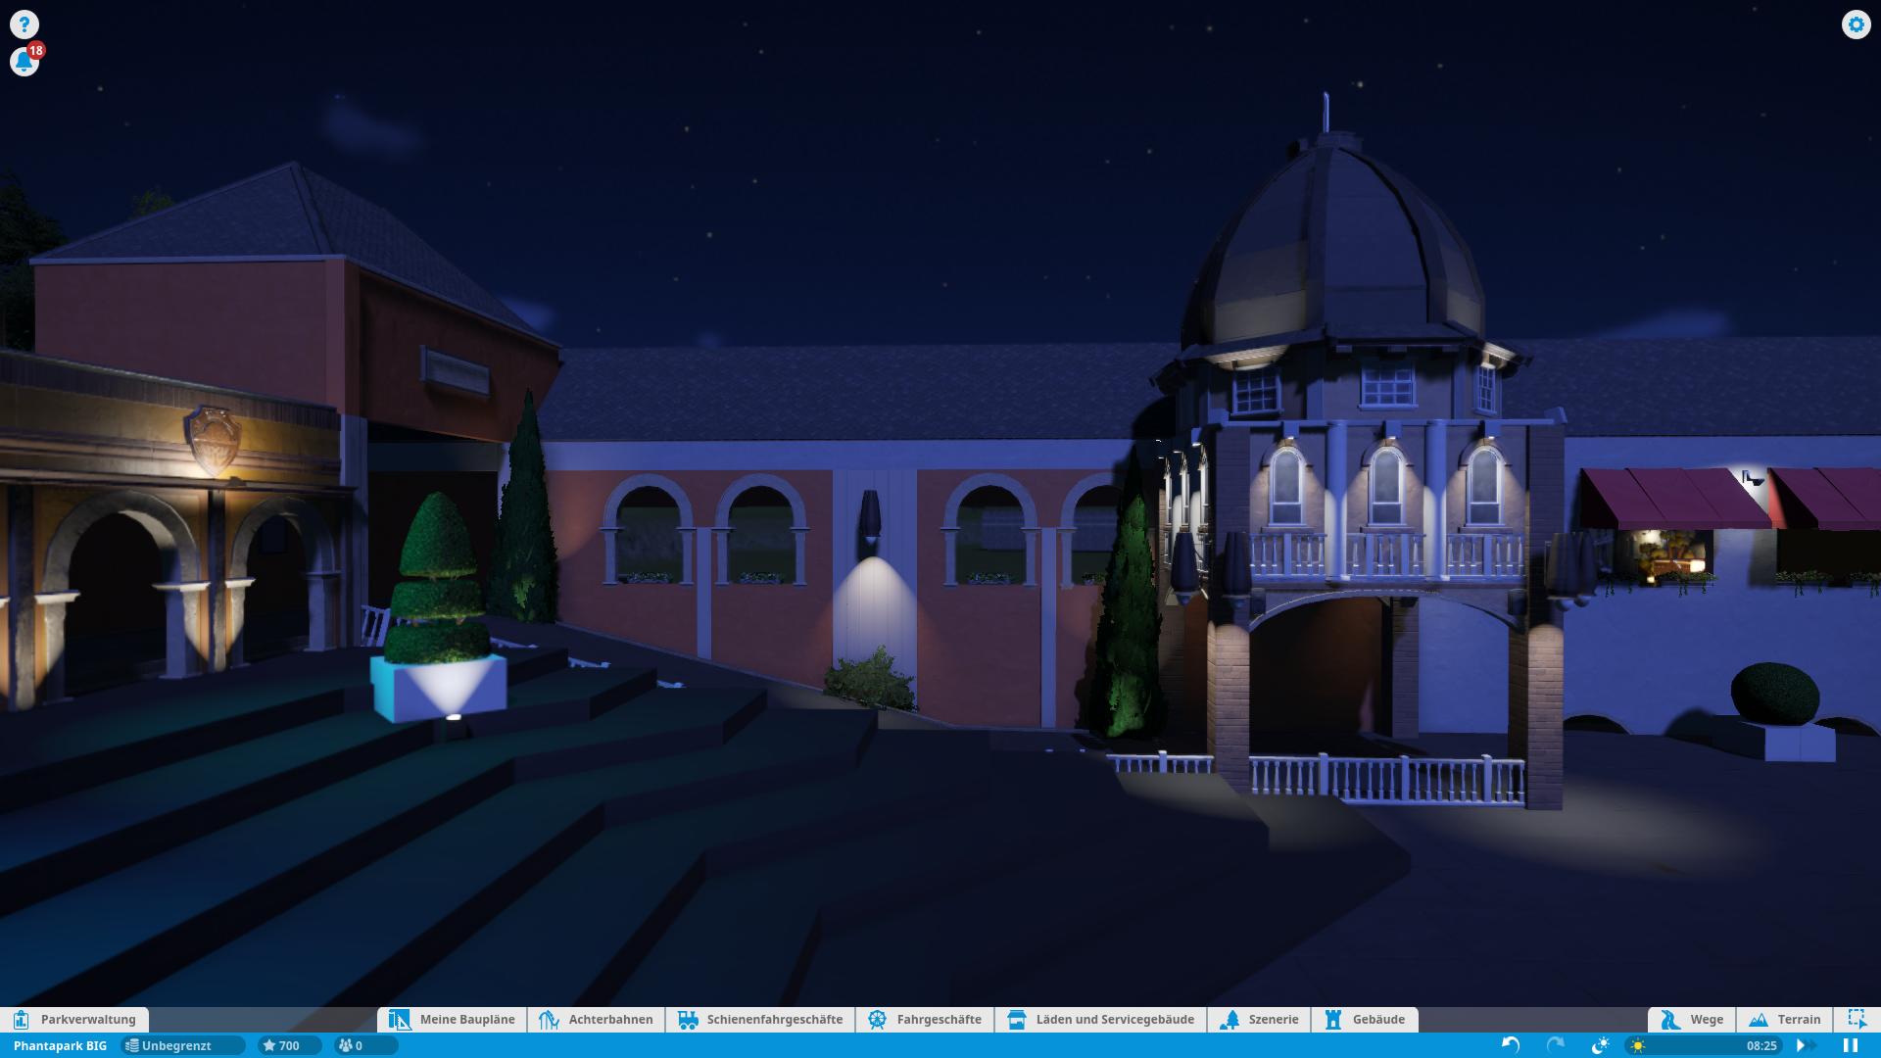Open the guest count 0 indicator
The width and height of the screenshot is (1881, 1058).
pyautogui.click(x=365, y=1045)
